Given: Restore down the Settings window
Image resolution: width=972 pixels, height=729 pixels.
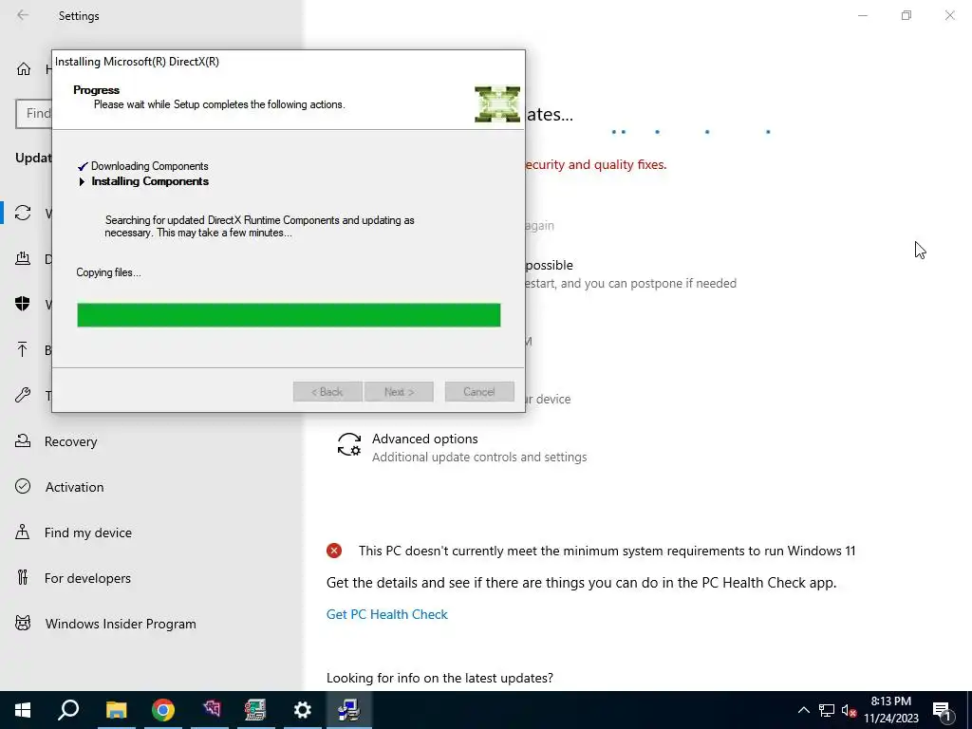Looking at the screenshot, I should point(907,15).
